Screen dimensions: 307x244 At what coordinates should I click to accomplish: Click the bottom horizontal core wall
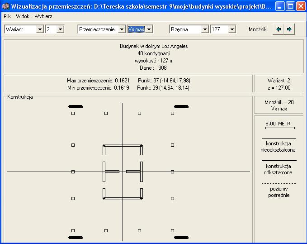(x=123, y=199)
